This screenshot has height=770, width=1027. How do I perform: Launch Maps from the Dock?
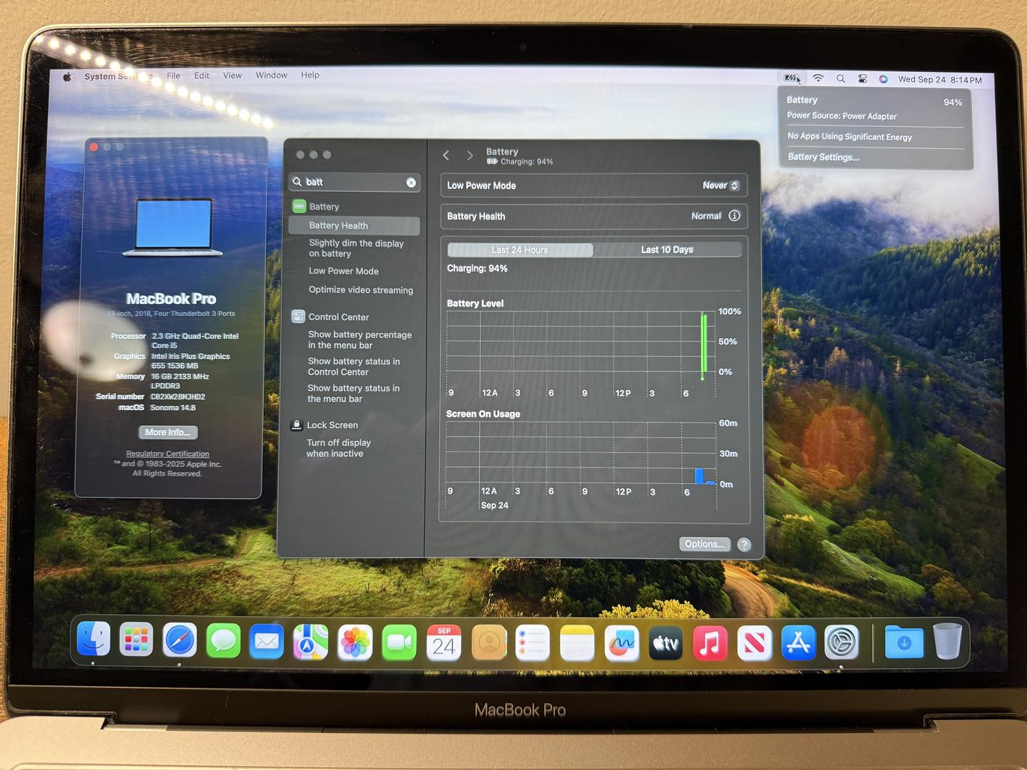coord(310,642)
